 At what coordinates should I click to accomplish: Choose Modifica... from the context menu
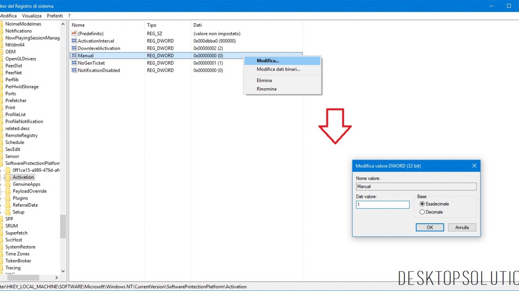[x=268, y=61]
